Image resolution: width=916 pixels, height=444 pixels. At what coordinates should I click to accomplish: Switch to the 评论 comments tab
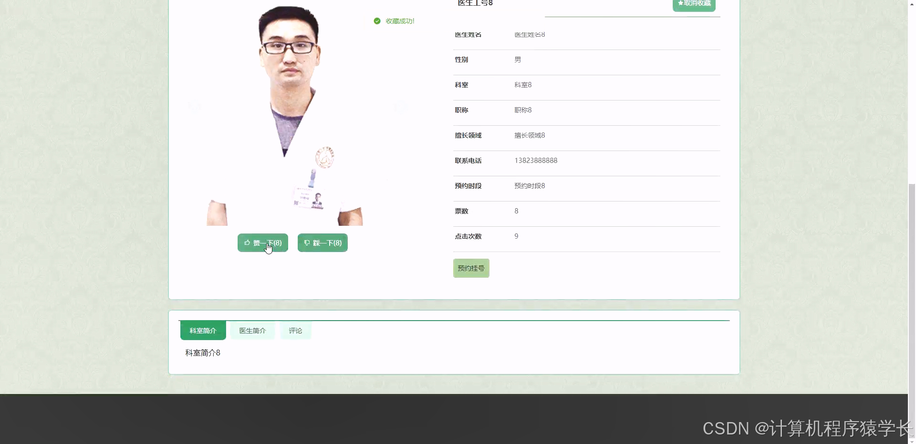pyautogui.click(x=295, y=330)
